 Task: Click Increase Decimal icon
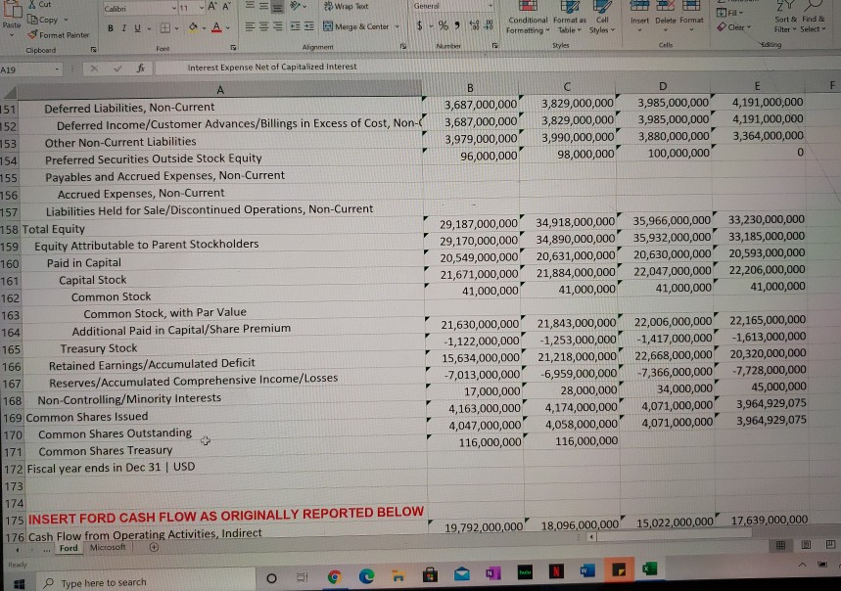474,25
